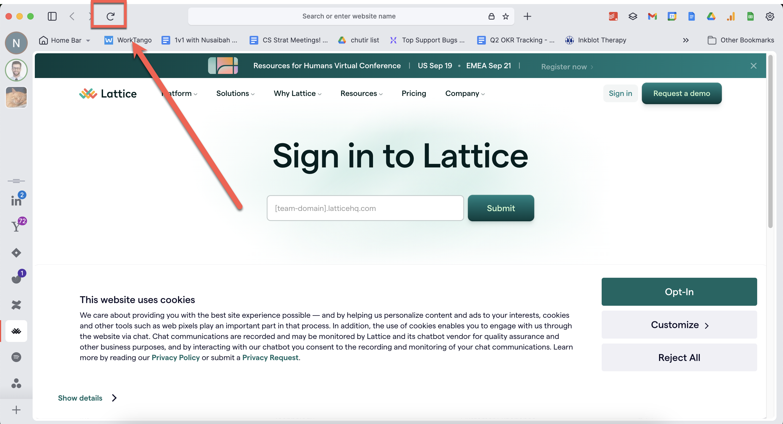
Task: Bookmark page with the star icon
Action: coord(505,16)
